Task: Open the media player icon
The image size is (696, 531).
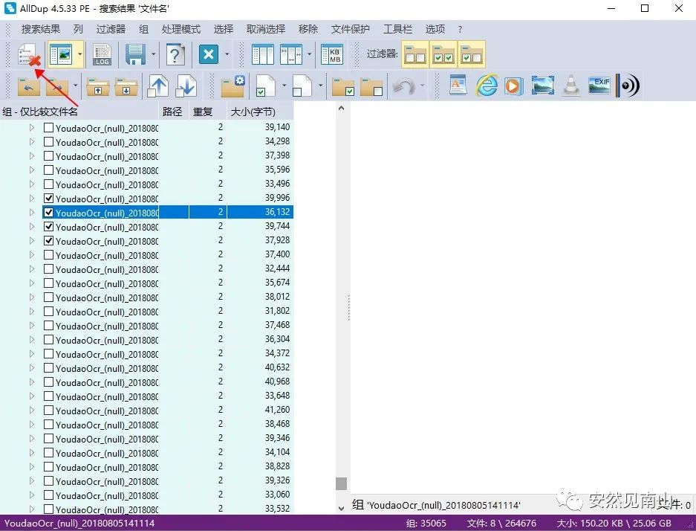Action: [513, 86]
